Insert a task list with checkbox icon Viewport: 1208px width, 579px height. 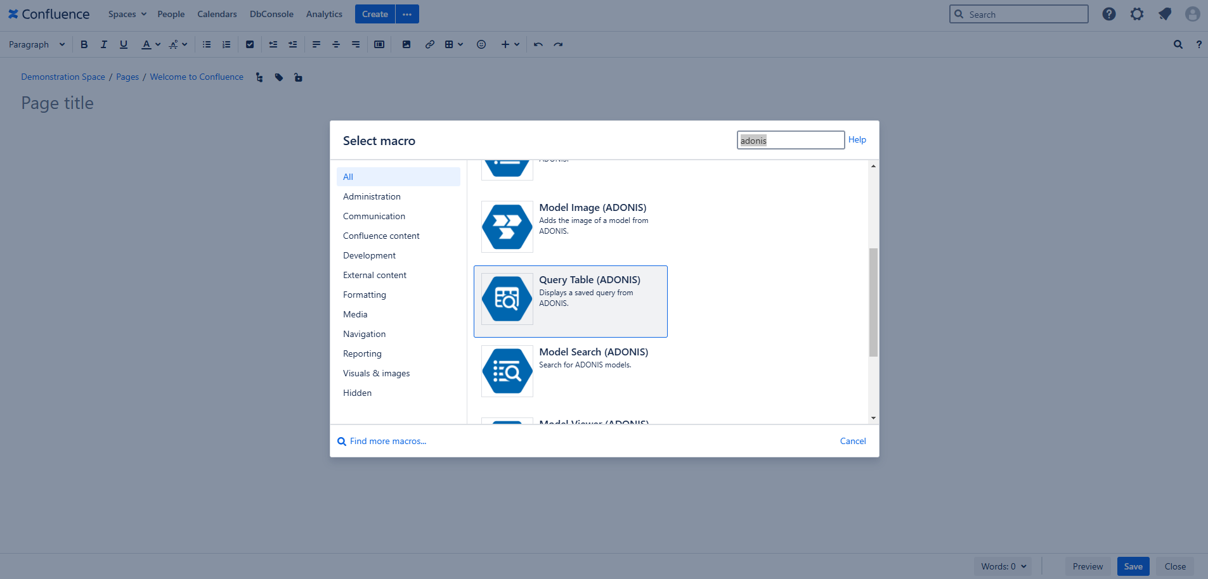pyautogui.click(x=250, y=44)
